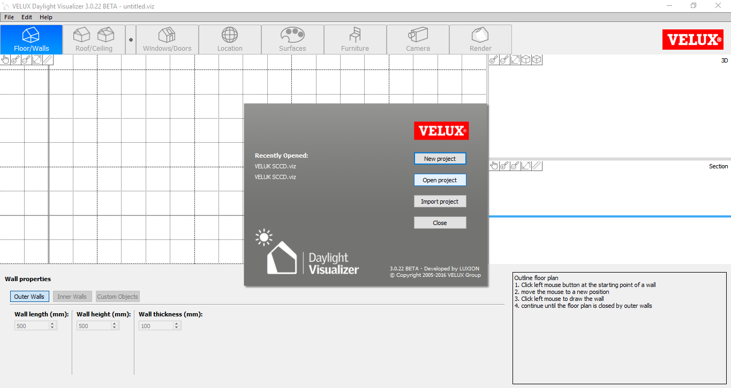This screenshot has width=731, height=388.
Task: Decrease Wall thickness using stepper down arrow
Action: pyautogui.click(x=177, y=328)
